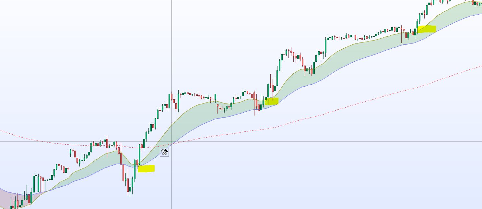Click the lowest yellow highlight below the candles
The height and width of the screenshot is (209, 482).
[x=146, y=168]
